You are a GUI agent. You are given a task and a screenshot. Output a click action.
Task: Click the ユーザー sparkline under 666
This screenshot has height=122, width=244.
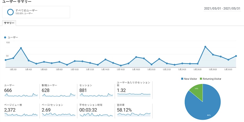pyautogui.click(x=21, y=95)
